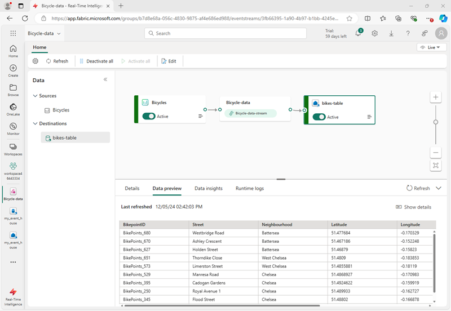Open workspace46443334 in the sidebar
The height and width of the screenshot is (311, 451).
click(x=13, y=171)
